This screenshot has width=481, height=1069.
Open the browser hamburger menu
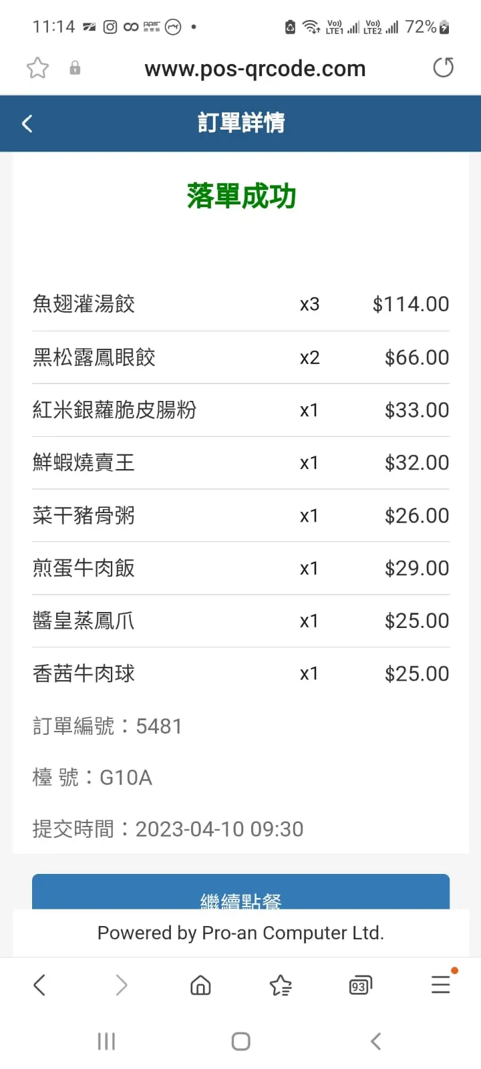(441, 984)
